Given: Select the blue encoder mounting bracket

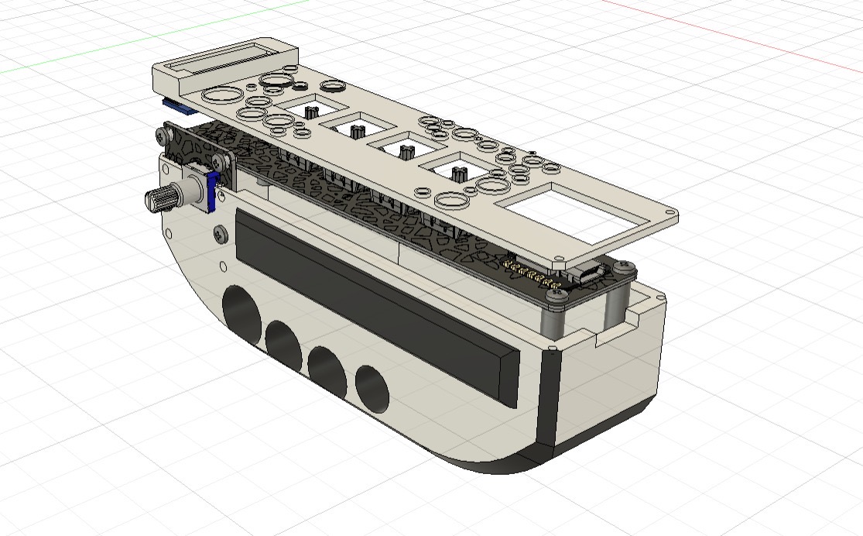Looking at the screenshot, I should click(x=211, y=192).
